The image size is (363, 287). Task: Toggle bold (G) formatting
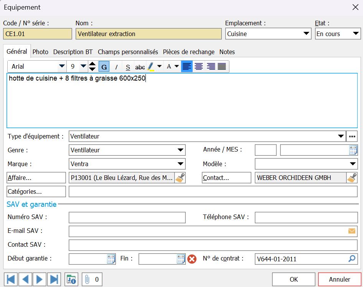tap(104, 67)
